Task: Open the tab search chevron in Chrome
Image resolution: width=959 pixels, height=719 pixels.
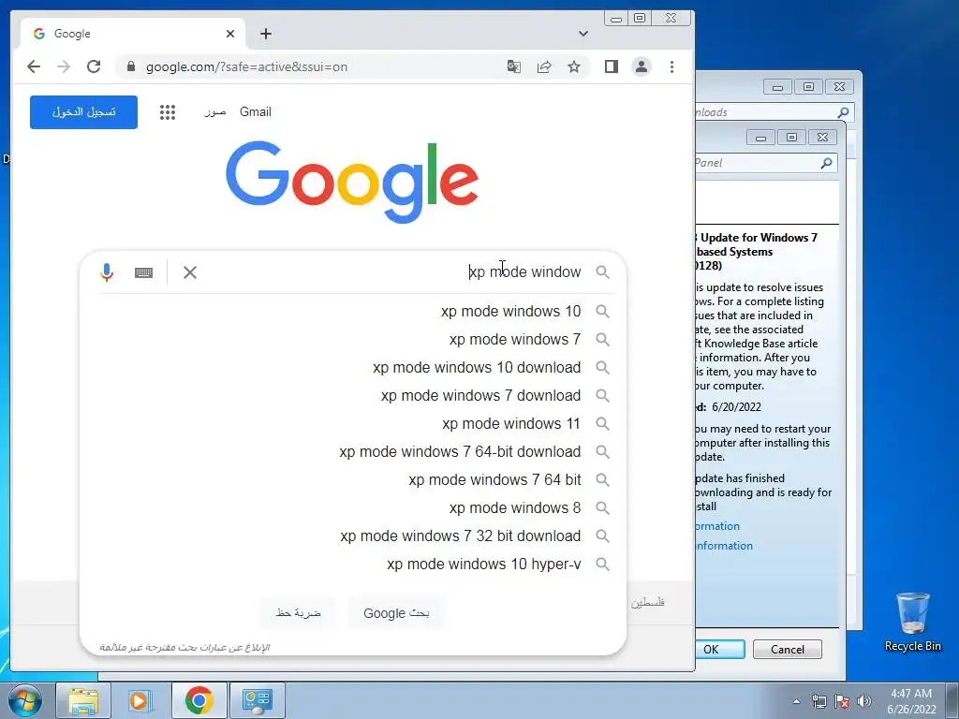Action: tap(583, 34)
